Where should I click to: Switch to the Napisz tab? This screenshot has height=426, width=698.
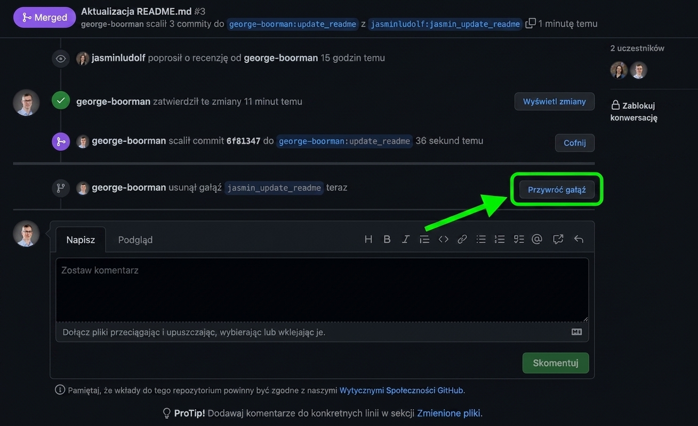click(x=81, y=240)
